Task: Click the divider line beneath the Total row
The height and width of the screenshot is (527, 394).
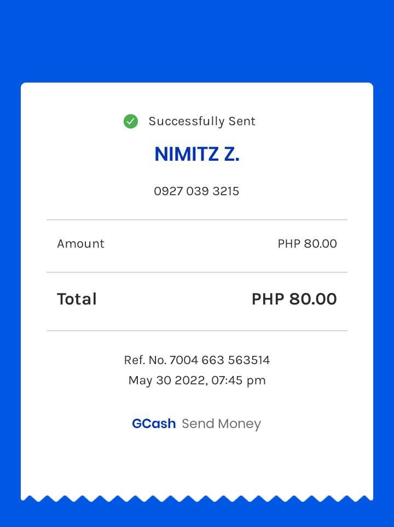Action: pyautogui.click(x=197, y=331)
